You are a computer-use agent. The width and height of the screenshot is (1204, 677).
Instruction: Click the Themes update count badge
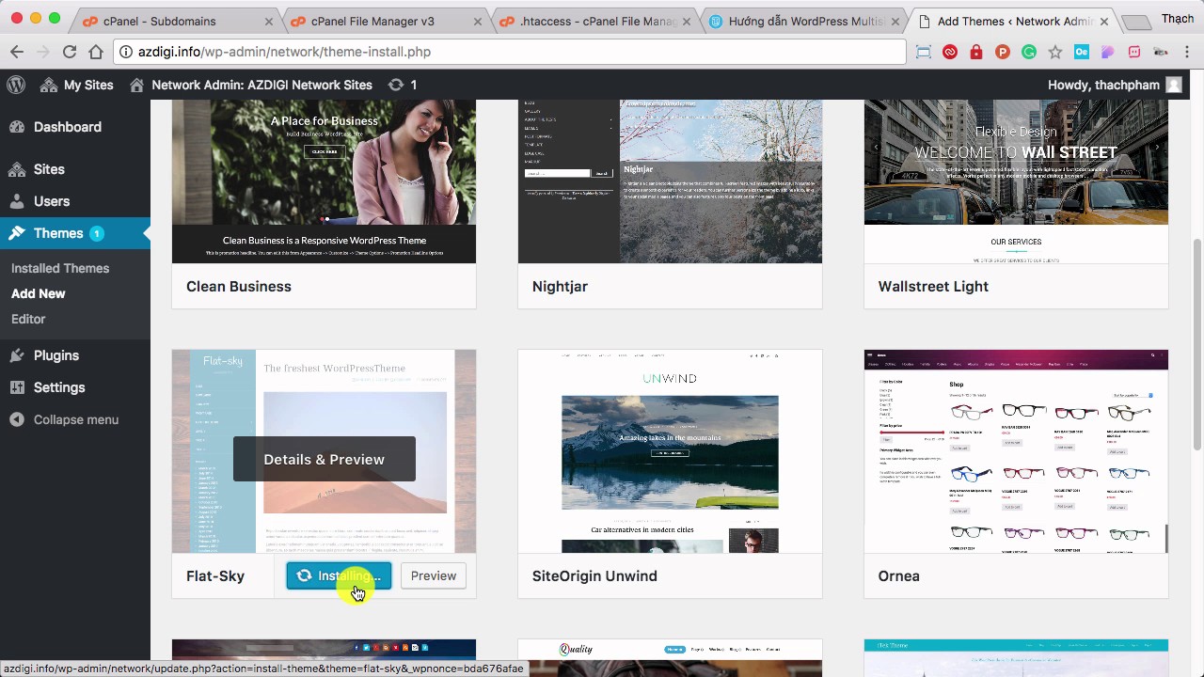coord(97,233)
